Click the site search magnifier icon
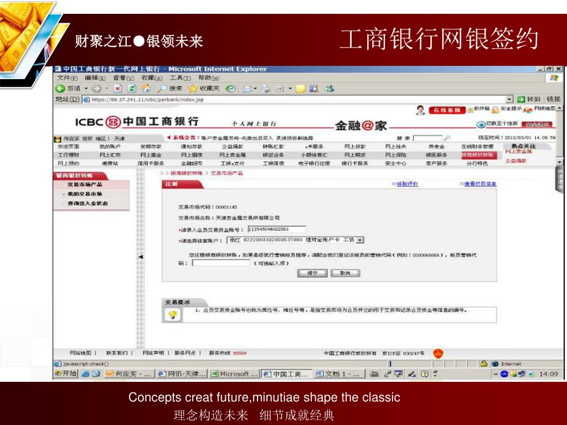567x425 pixels. click(x=447, y=138)
